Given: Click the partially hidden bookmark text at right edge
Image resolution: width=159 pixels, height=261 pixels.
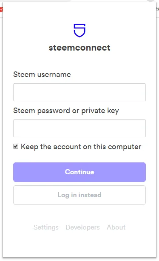Looking at the screenshot, I should (x=157, y=9).
